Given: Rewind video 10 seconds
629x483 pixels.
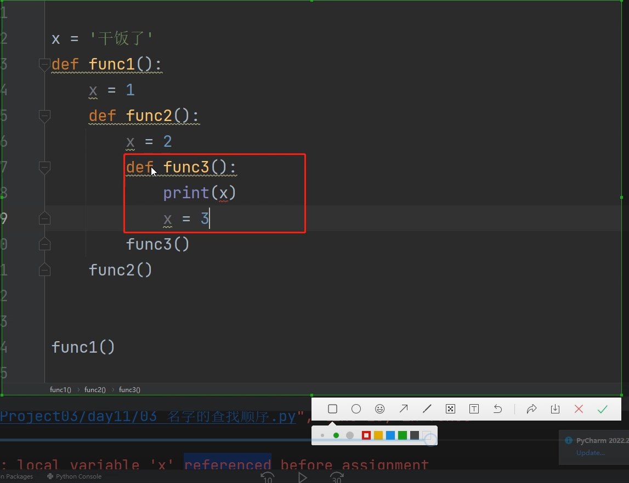Looking at the screenshot, I should pos(268,478).
